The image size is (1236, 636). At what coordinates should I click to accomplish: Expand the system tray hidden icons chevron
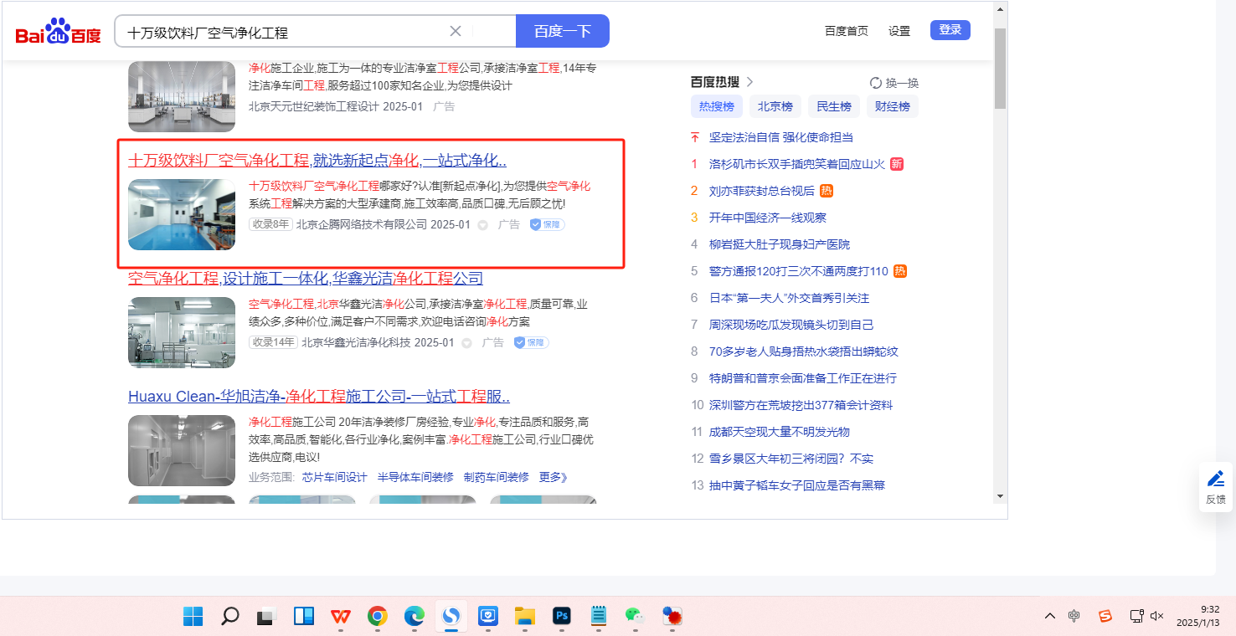click(x=1049, y=617)
